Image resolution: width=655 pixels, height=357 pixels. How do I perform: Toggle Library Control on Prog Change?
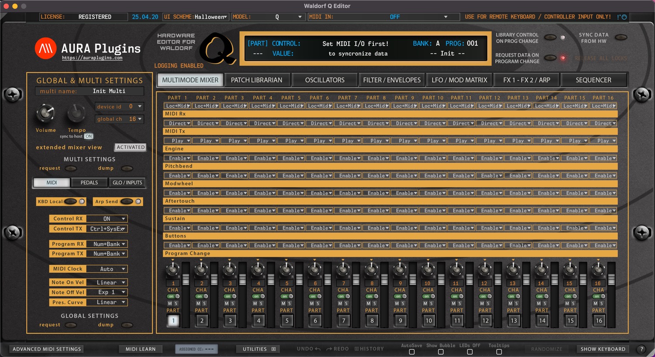coord(550,38)
